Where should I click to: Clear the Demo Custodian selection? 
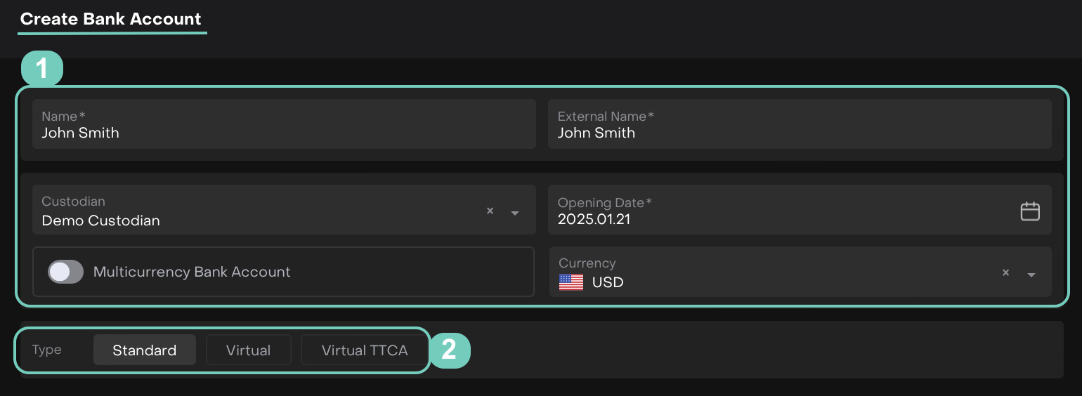(x=490, y=211)
